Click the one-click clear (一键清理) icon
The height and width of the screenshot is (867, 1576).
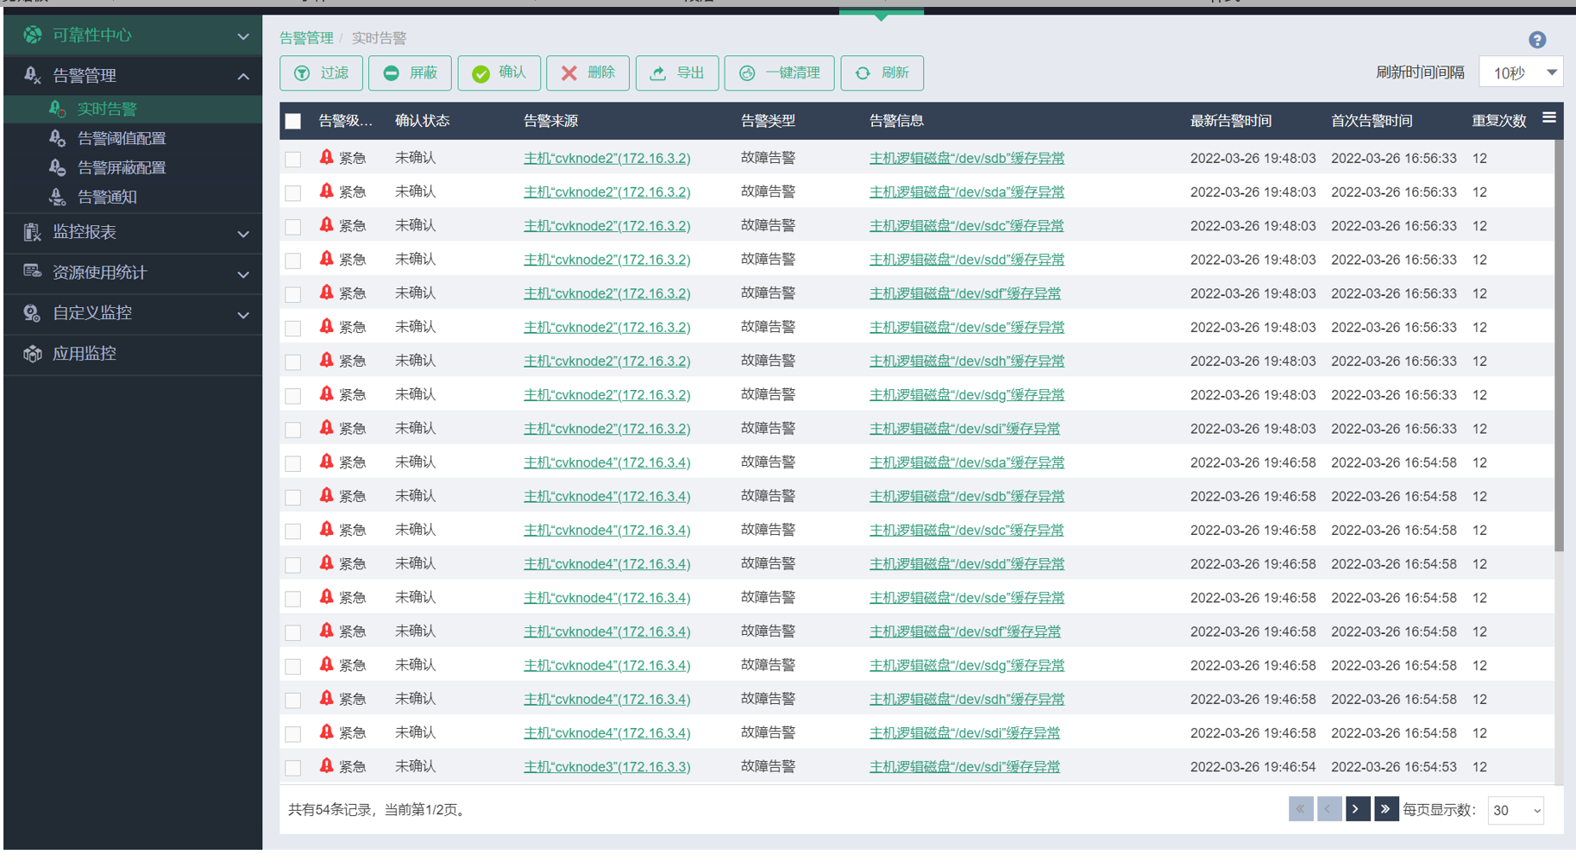(x=747, y=73)
